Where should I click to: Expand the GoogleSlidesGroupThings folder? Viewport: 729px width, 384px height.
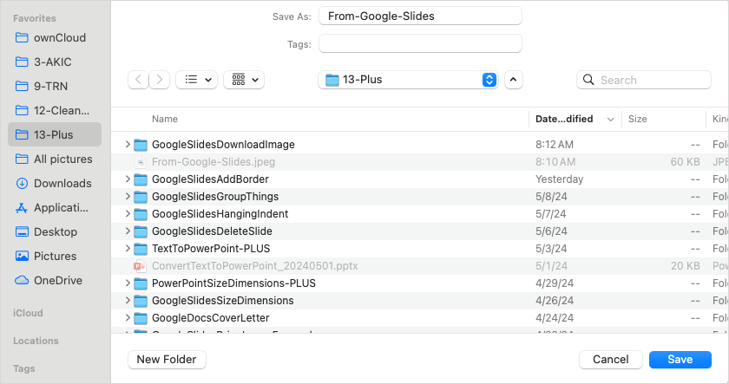point(128,197)
